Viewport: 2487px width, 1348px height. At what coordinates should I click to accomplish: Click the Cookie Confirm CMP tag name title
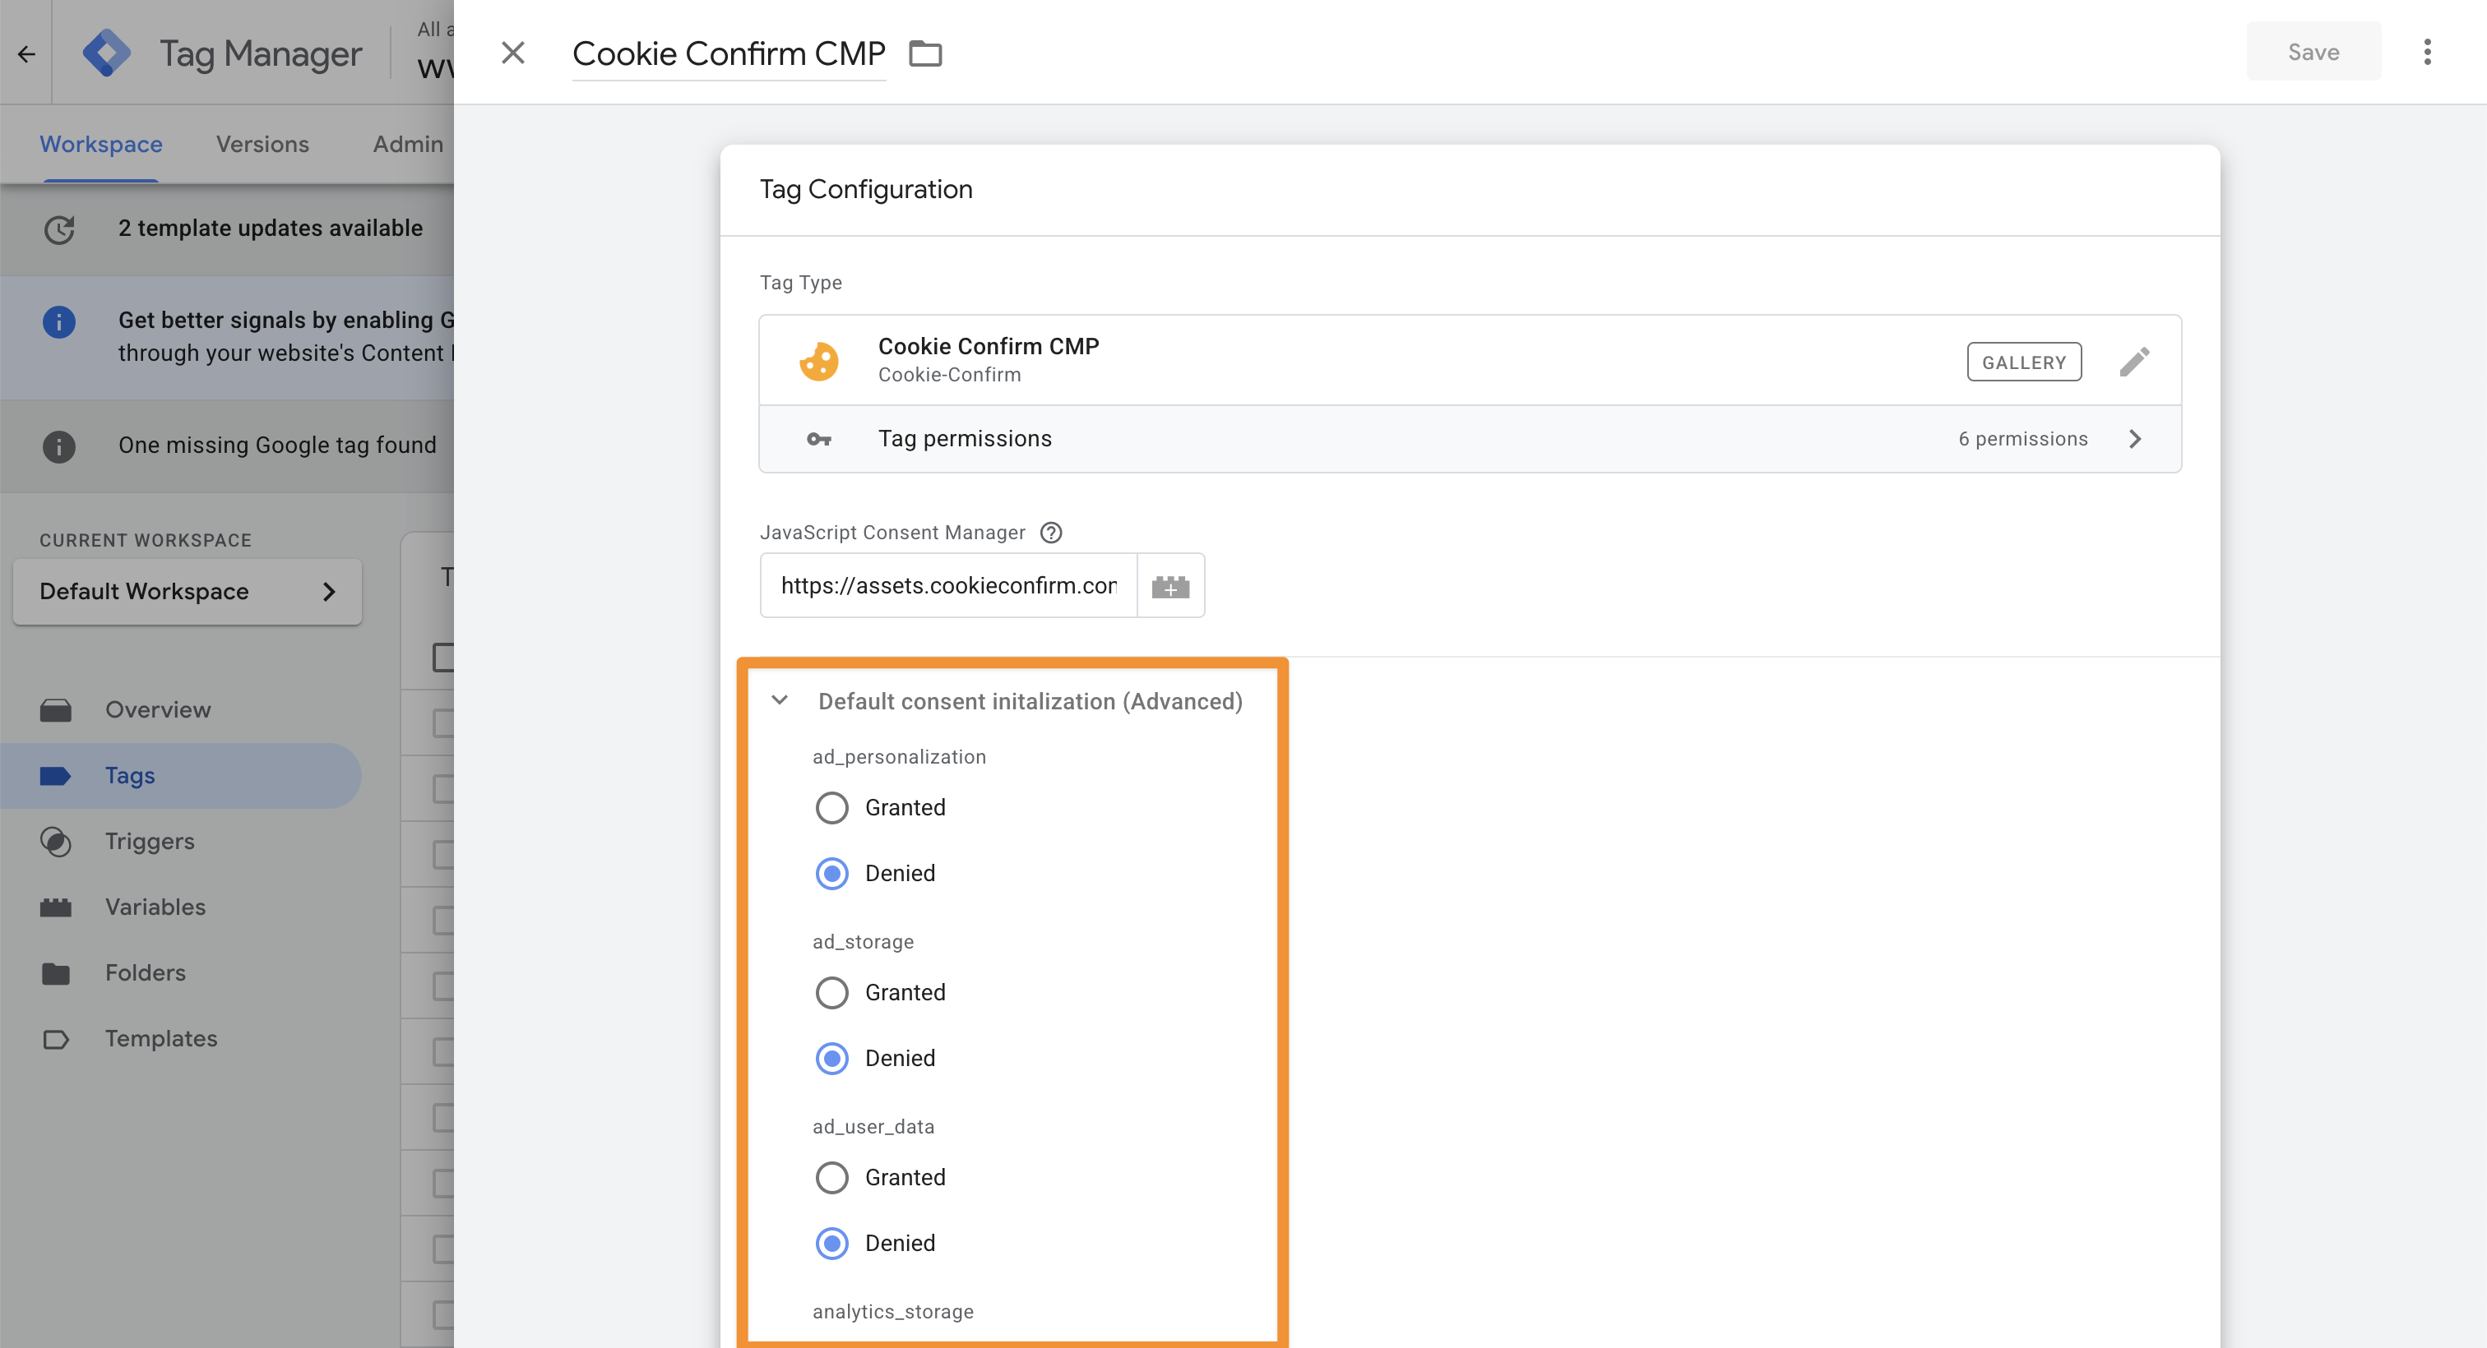(729, 53)
